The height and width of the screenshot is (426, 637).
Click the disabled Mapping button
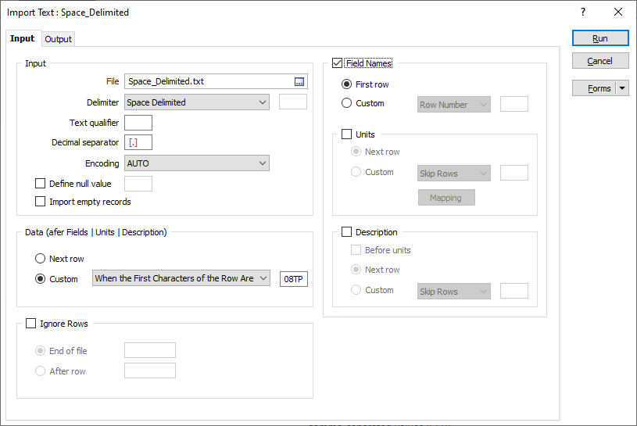coord(446,198)
